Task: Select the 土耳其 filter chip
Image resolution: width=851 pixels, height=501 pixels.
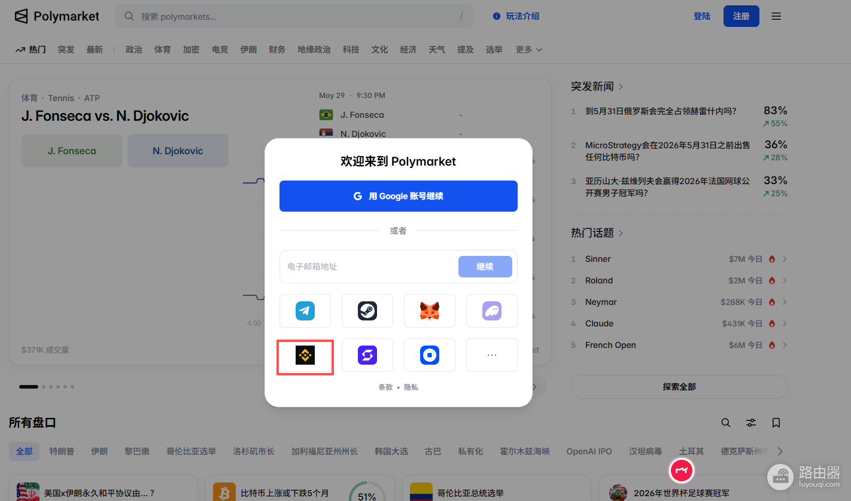Action: coord(692,451)
